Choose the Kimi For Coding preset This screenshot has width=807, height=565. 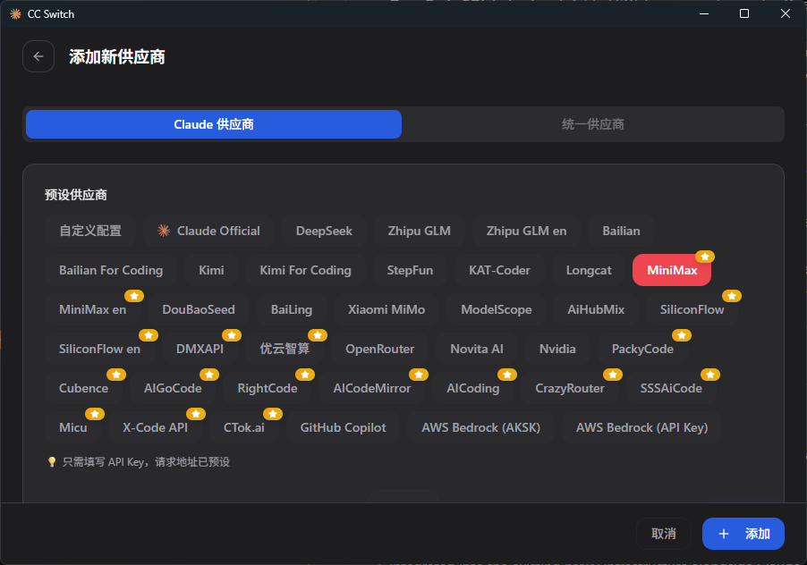coord(305,270)
